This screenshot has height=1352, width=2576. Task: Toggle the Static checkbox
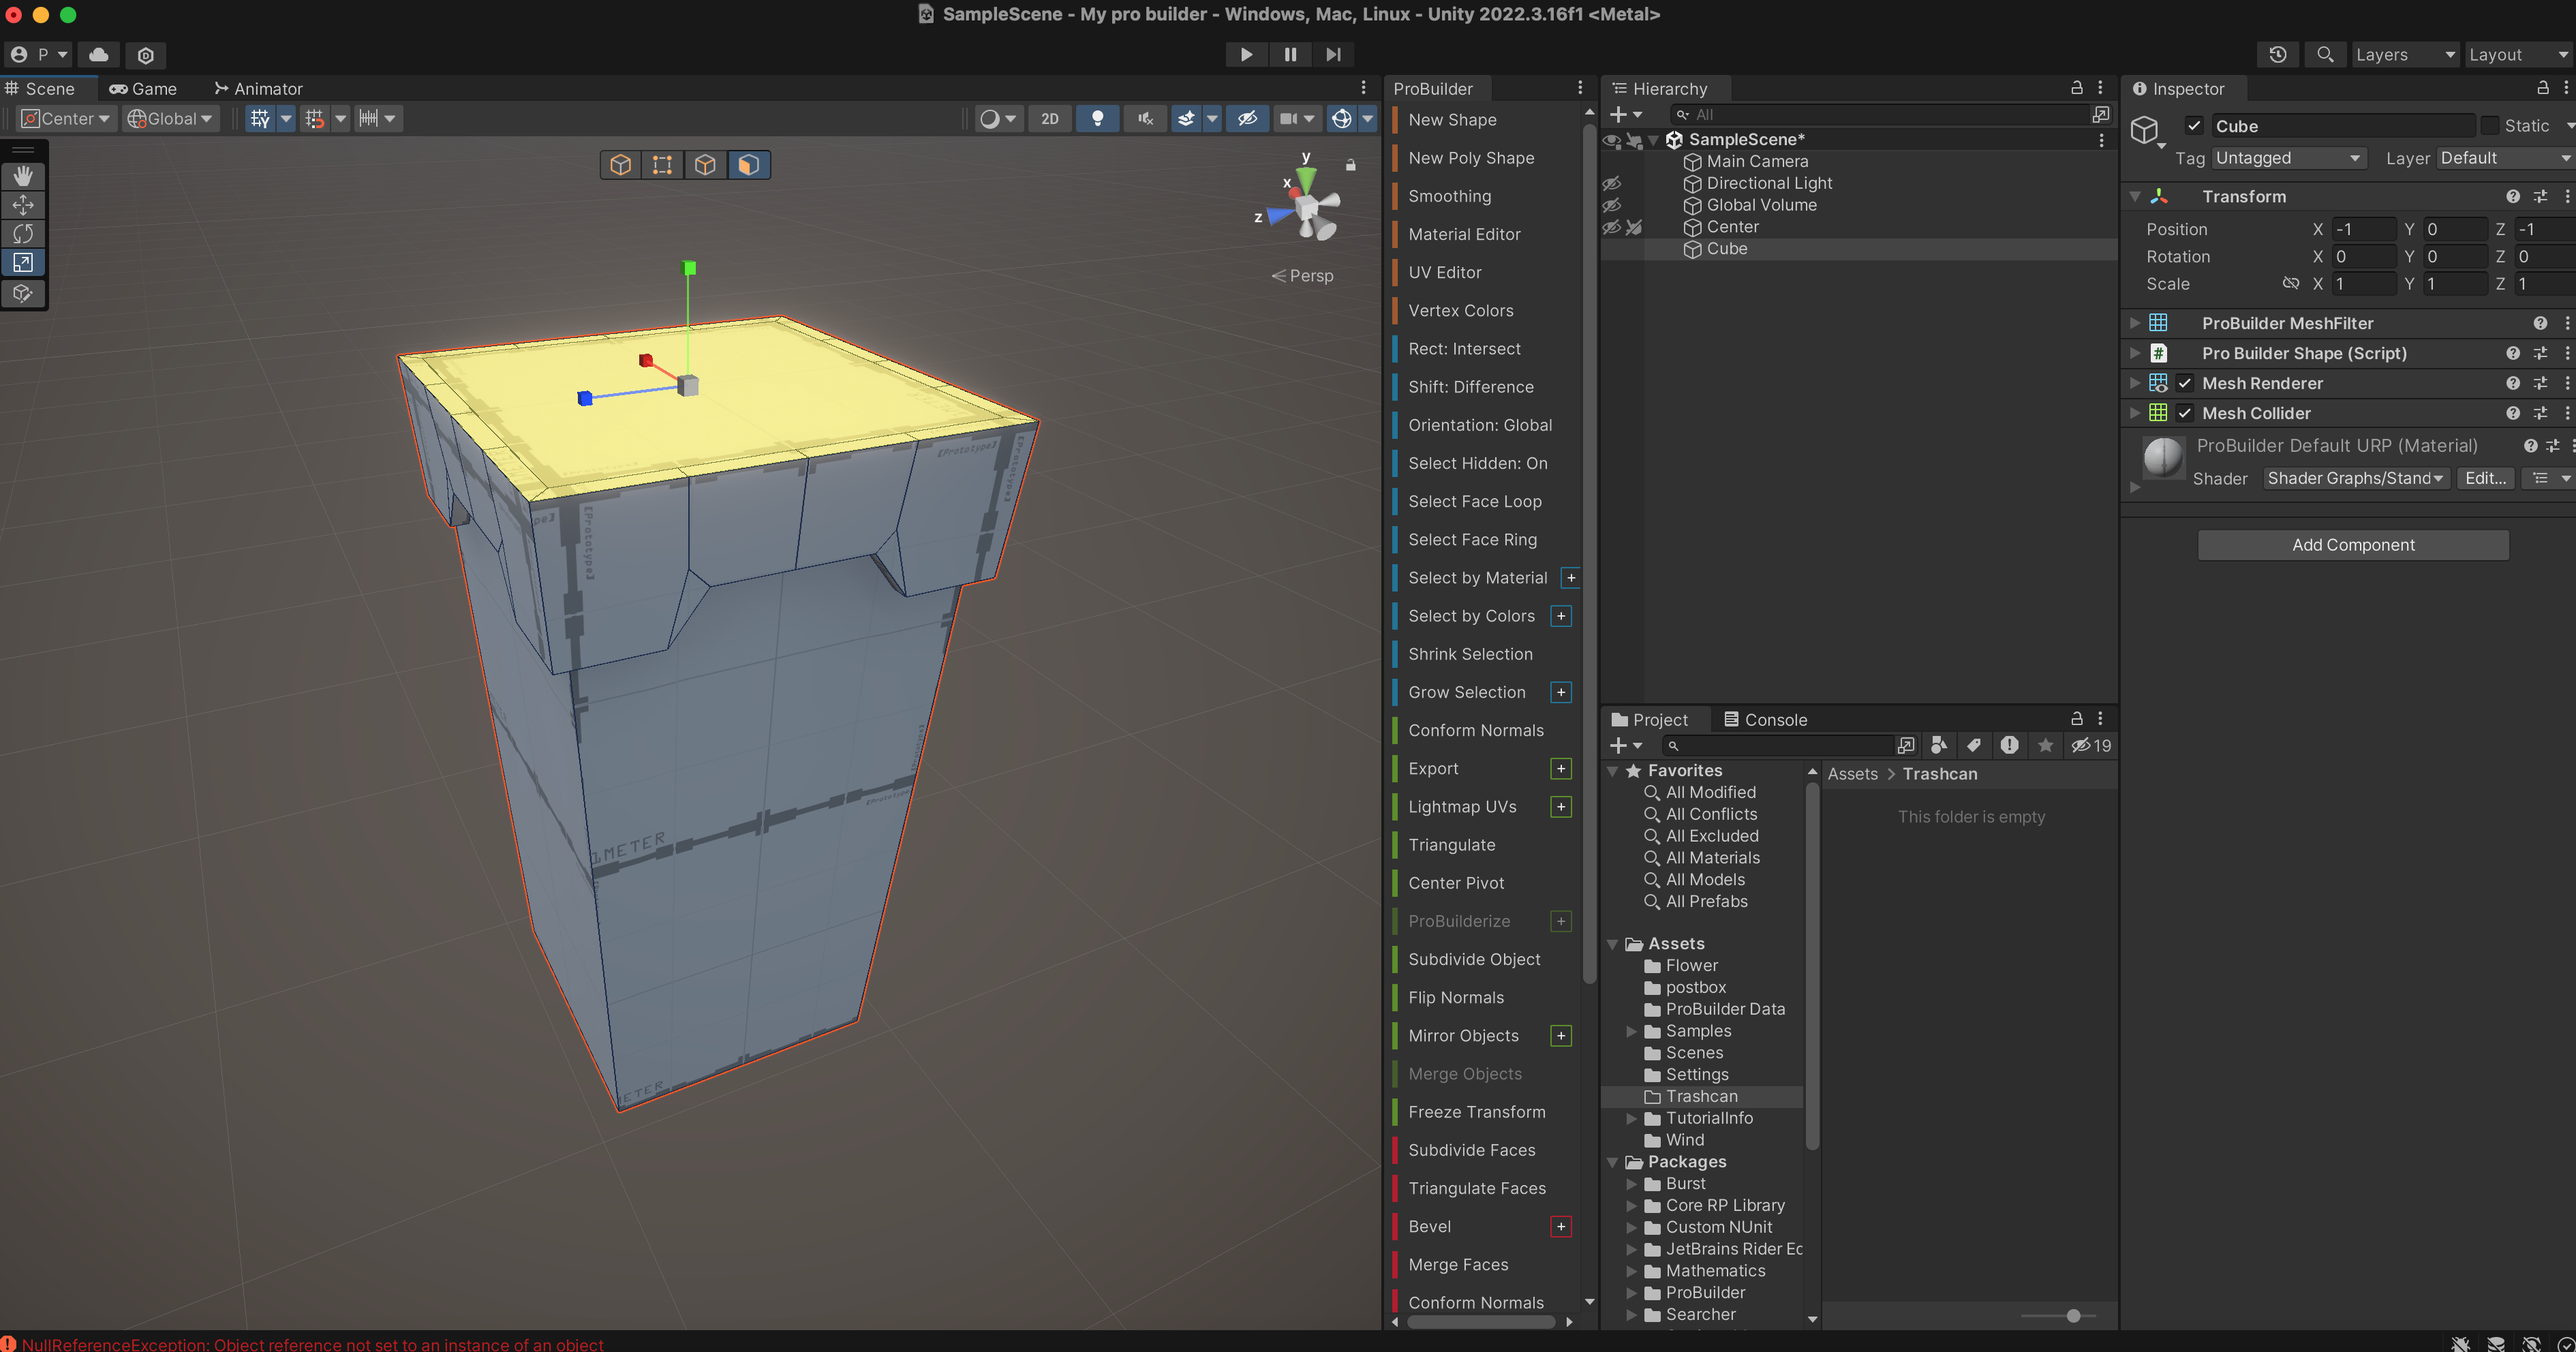point(2490,126)
